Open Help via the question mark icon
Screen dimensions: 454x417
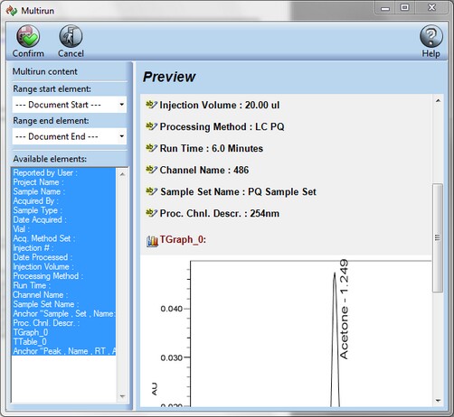[x=431, y=36]
